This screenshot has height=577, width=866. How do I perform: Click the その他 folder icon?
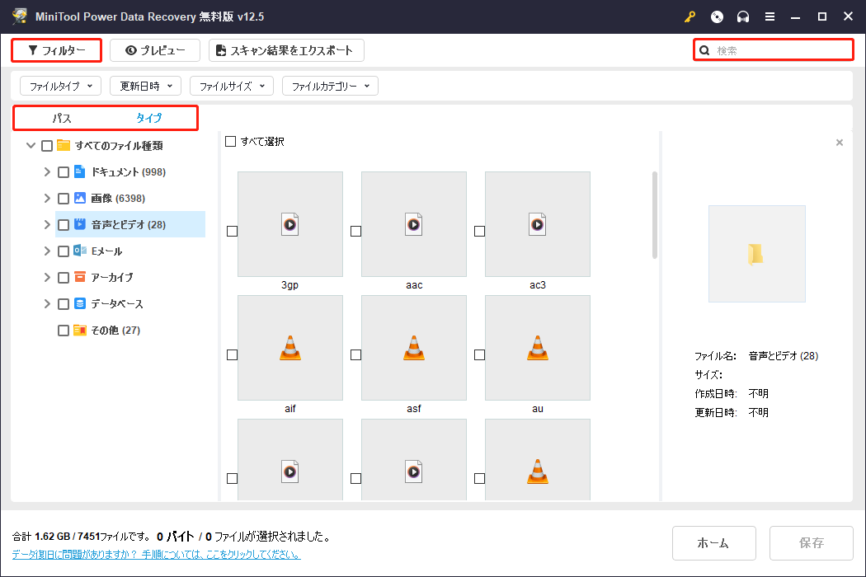pyautogui.click(x=80, y=330)
